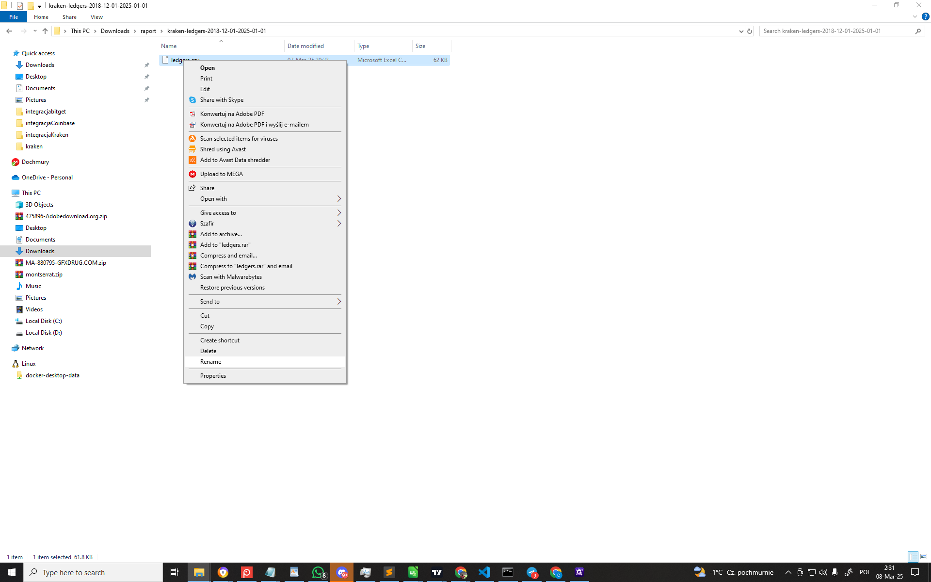Viewport: 931px width, 582px height.
Task: Select Upload to MEGA option
Action: [x=221, y=174]
